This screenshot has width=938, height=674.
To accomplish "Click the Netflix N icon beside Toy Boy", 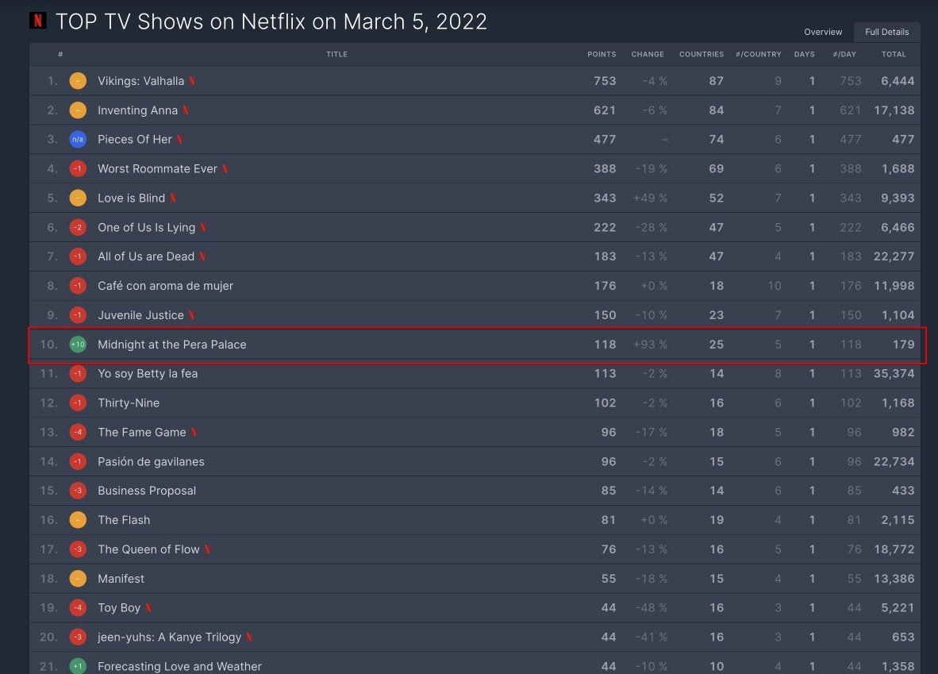I will click(148, 608).
